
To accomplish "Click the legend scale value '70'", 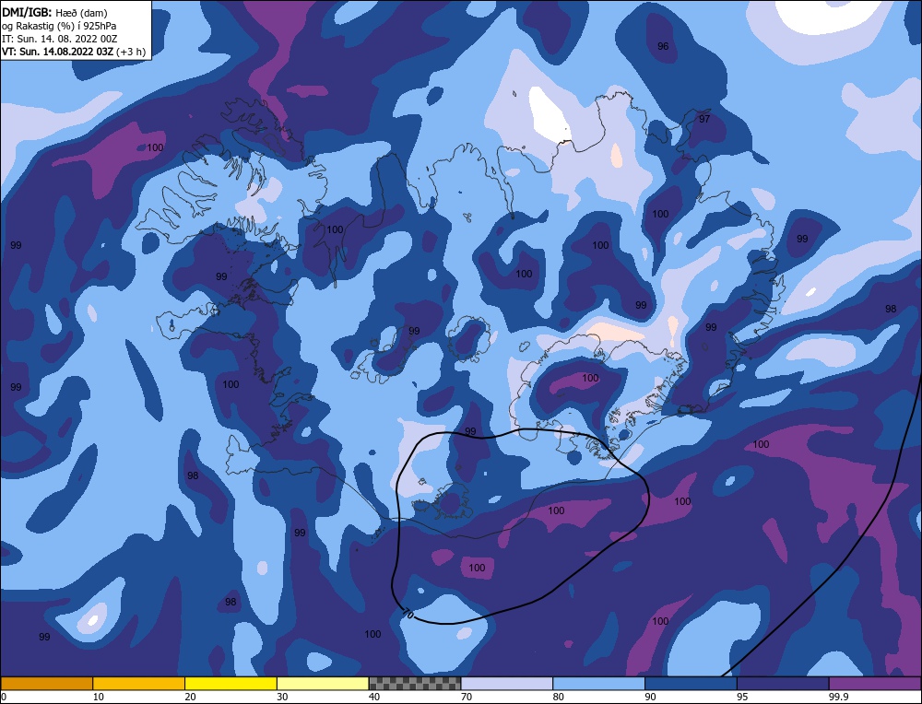I will [467, 697].
